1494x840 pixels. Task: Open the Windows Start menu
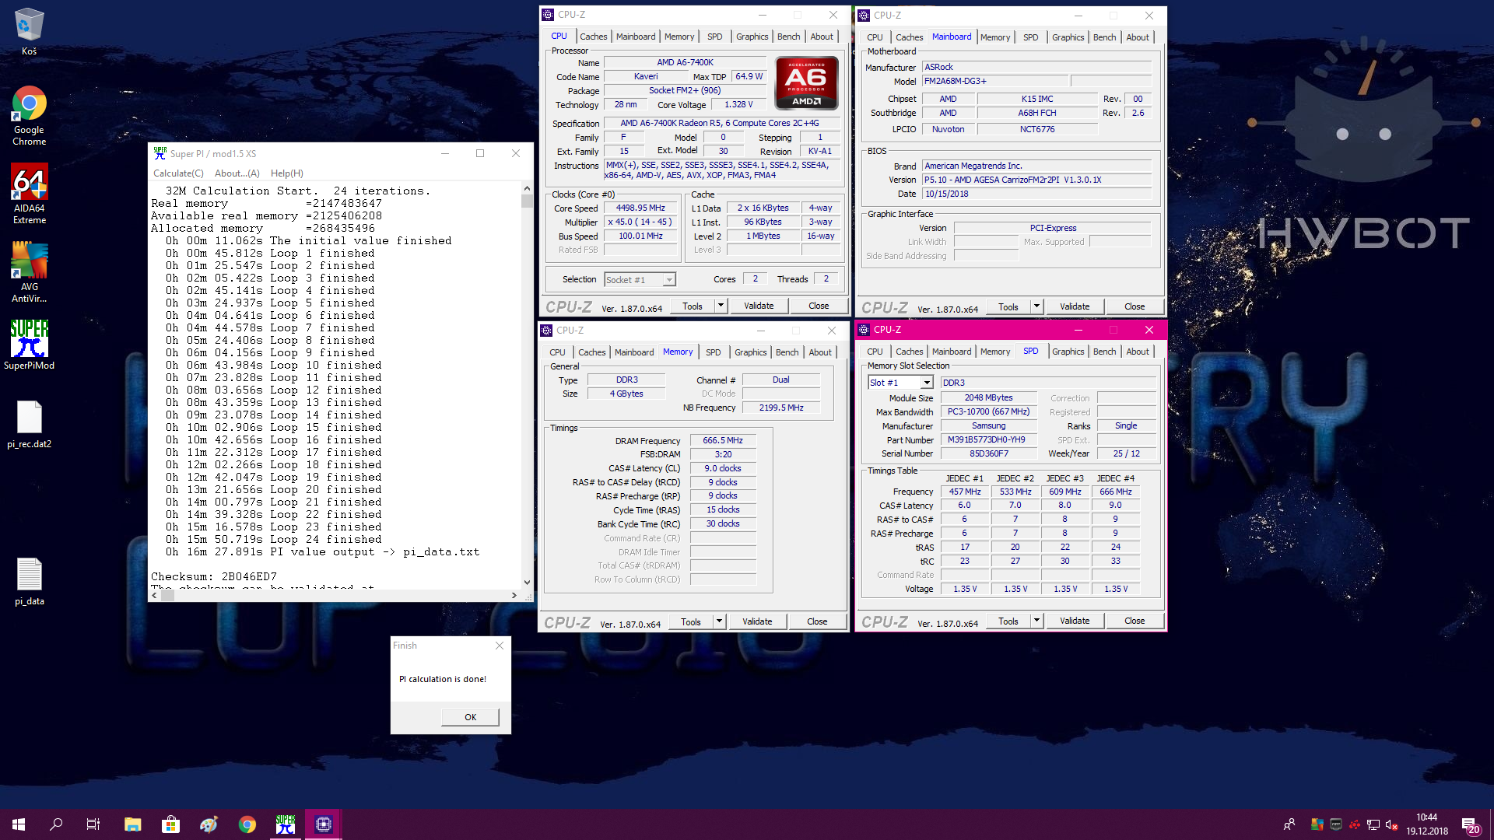(x=19, y=824)
